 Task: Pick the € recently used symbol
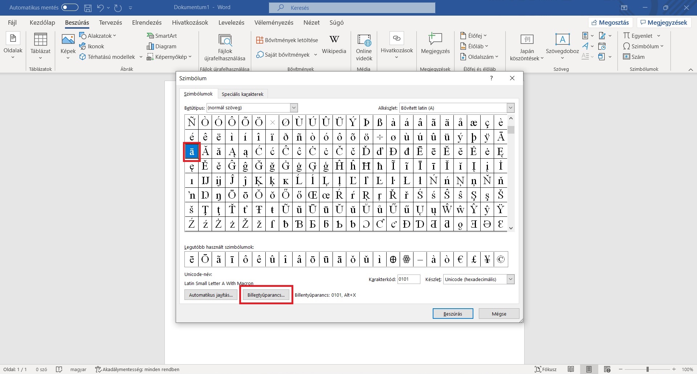(x=460, y=259)
